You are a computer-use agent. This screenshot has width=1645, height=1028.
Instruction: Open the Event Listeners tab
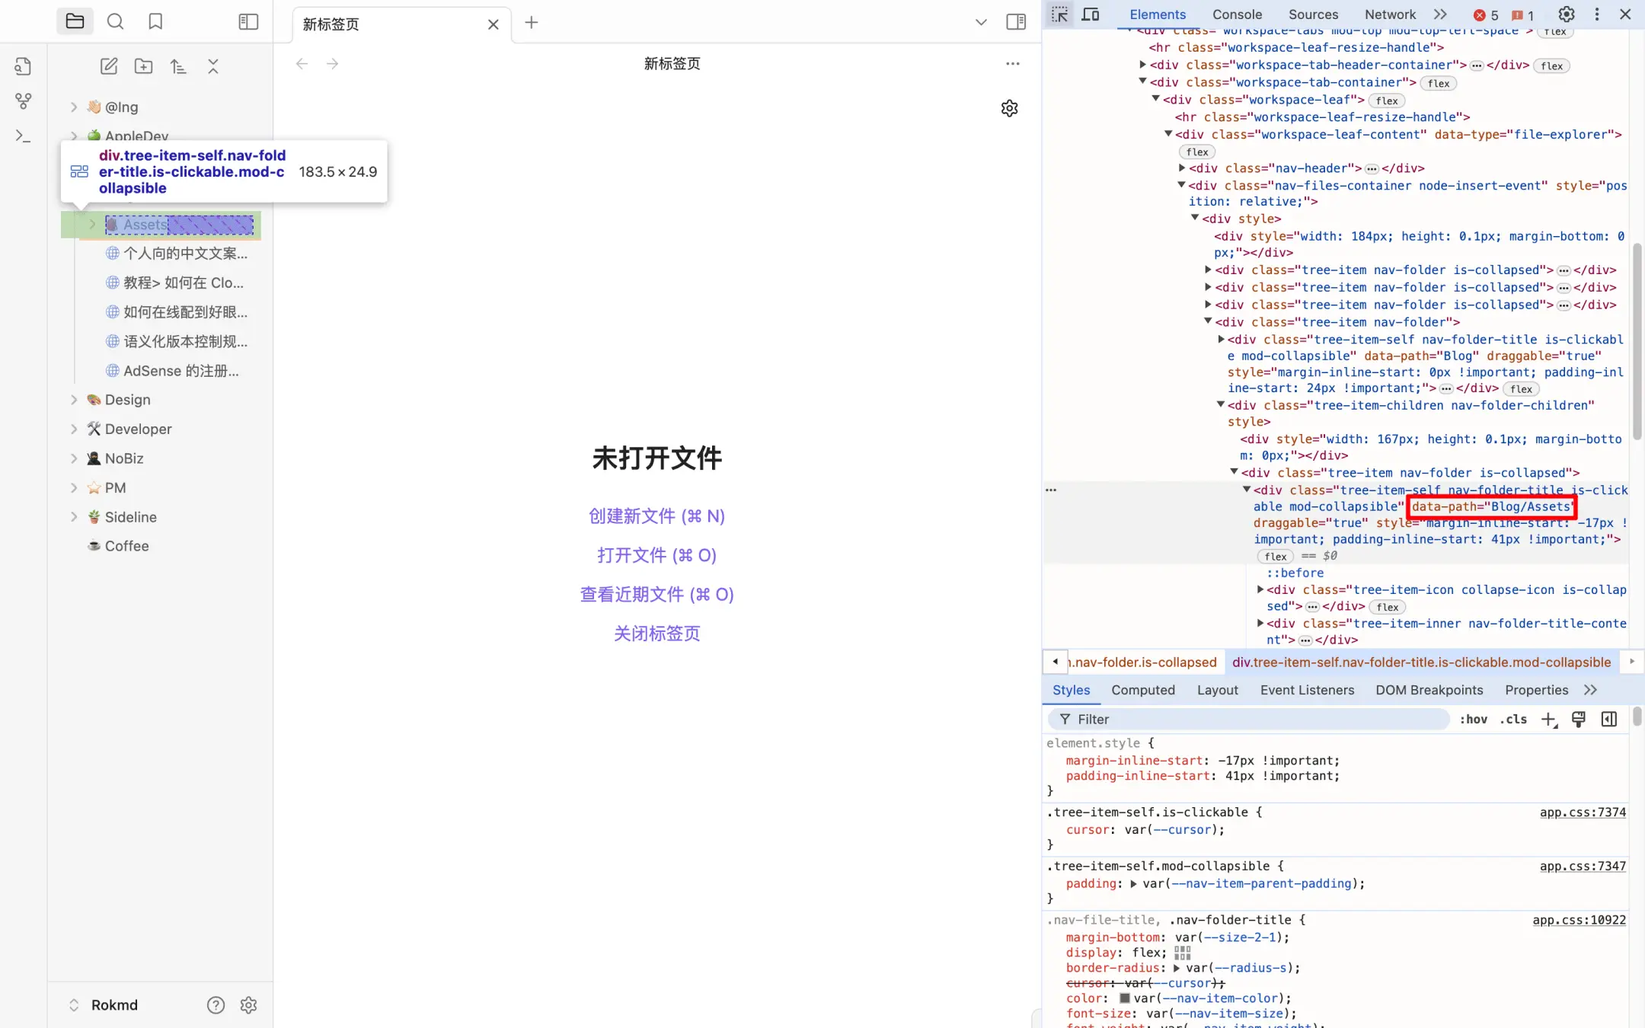[x=1307, y=690]
